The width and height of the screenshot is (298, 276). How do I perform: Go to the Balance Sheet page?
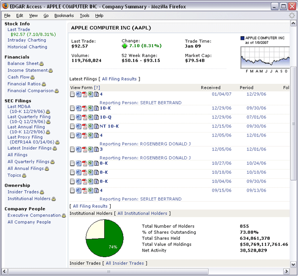pyautogui.click(x=23, y=64)
